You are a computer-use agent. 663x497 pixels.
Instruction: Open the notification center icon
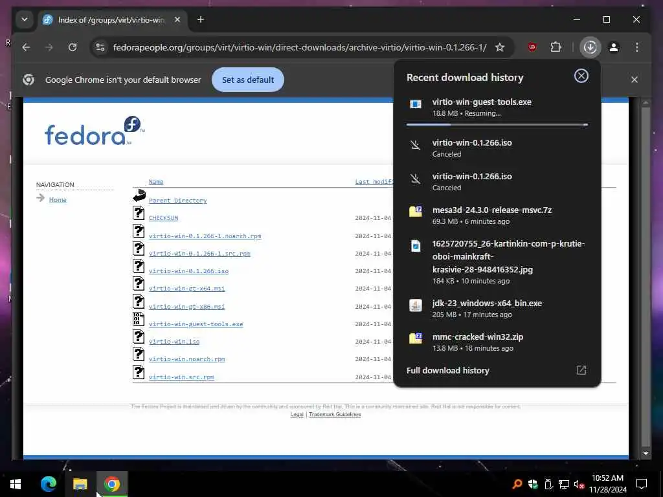point(642,484)
